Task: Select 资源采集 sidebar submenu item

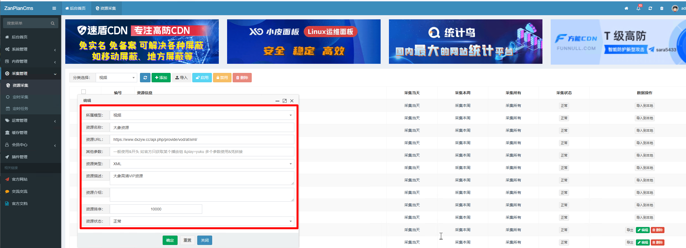Action: (30, 85)
